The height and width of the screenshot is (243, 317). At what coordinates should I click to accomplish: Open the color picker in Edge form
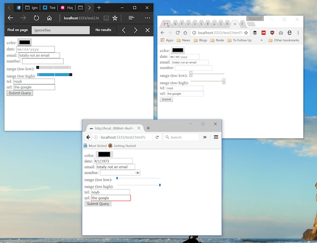[25, 43]
